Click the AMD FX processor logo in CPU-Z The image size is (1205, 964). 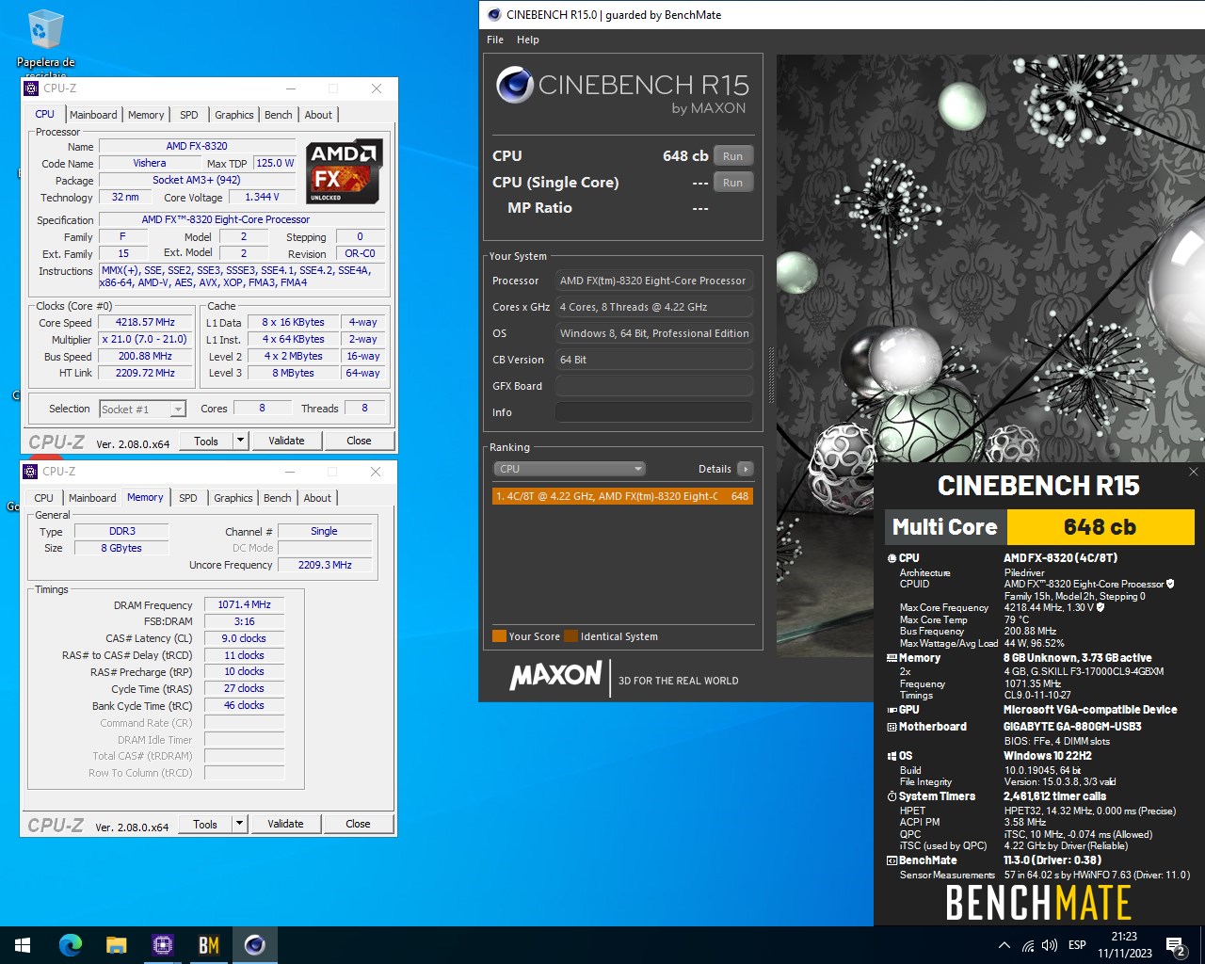343,171
